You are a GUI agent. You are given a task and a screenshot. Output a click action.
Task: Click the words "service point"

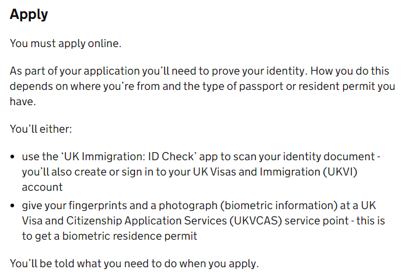[310, 221]
